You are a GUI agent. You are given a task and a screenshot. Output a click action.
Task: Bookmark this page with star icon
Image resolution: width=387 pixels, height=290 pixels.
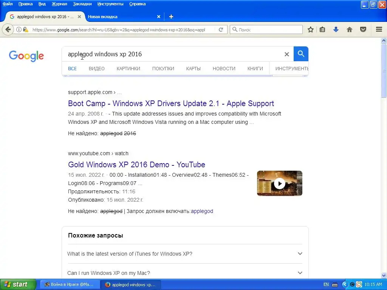[311, 29]
